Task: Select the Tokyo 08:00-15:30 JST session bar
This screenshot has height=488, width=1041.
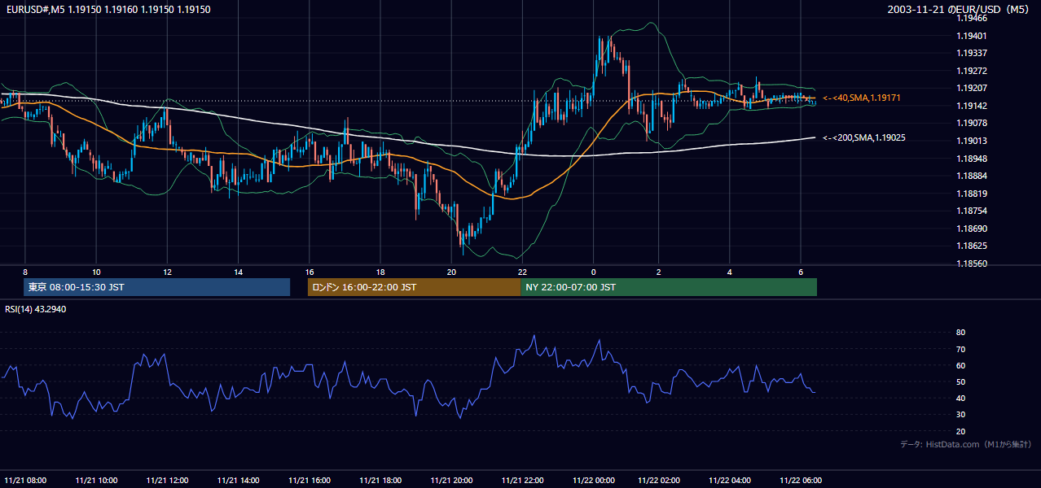Action: (x=157, y=287)
